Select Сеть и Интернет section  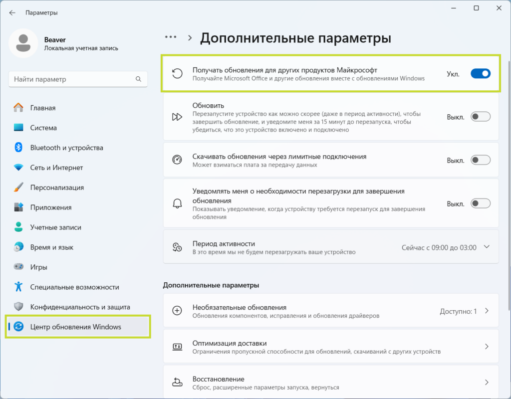click(x=78, y=168)
